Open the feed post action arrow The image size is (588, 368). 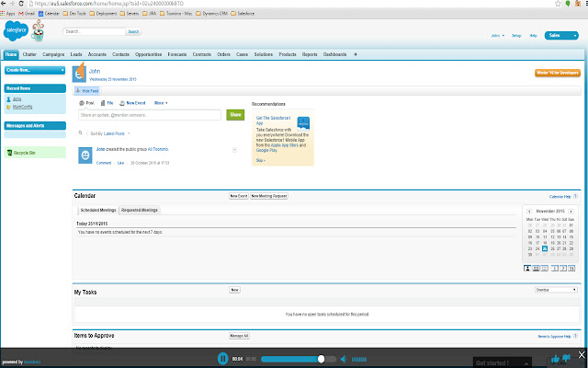pyautogui.click(x=234, y=149)
